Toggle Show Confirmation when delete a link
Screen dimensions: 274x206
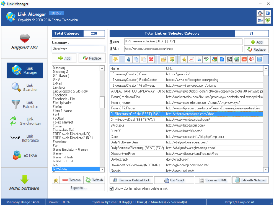pyautogui.click(x=112, y=188)
